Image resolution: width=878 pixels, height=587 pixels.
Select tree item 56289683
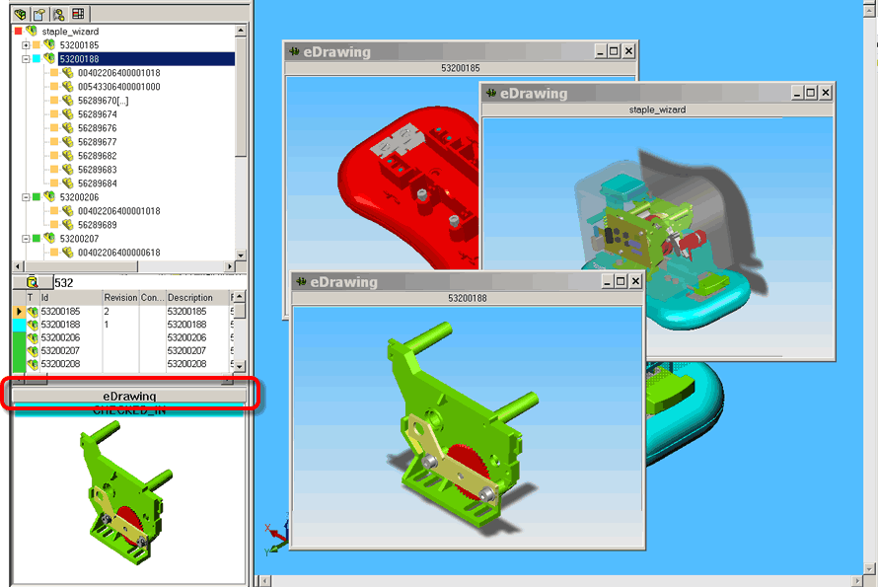98,169
